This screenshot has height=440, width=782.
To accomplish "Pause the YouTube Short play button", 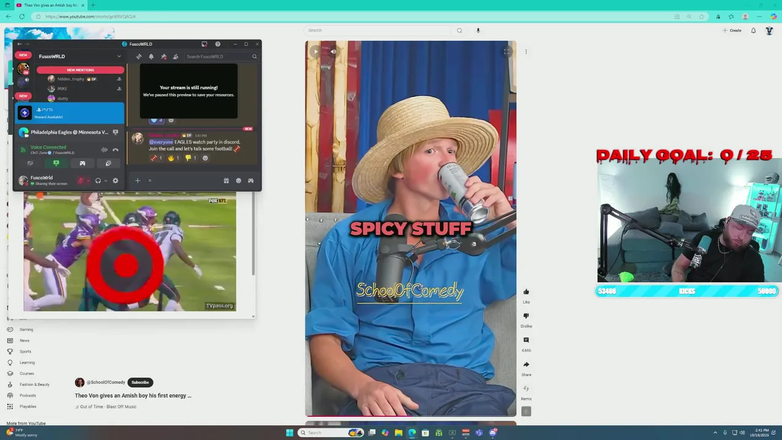I will pos(315,51).
